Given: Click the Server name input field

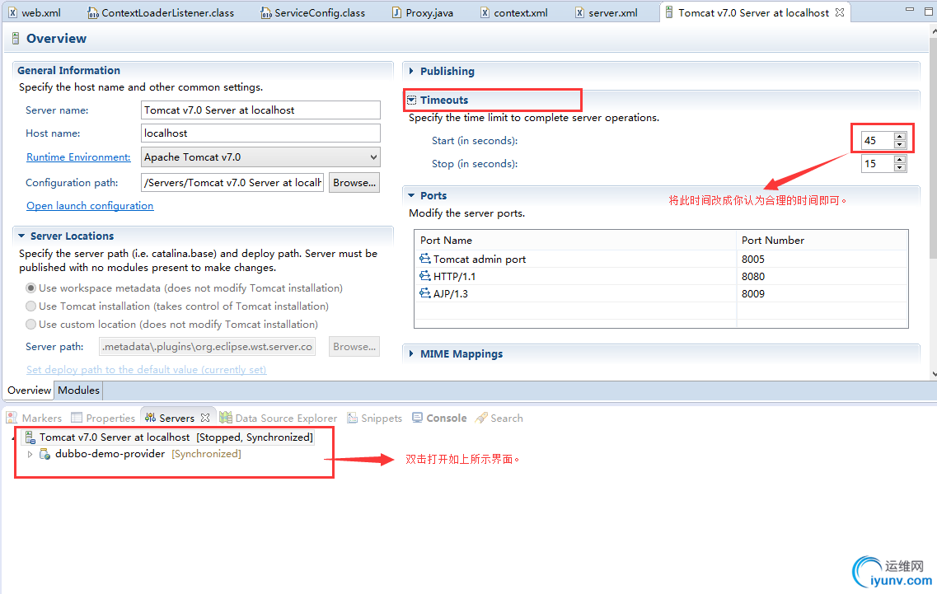Looking at the screenshot, I should [260, 110].
